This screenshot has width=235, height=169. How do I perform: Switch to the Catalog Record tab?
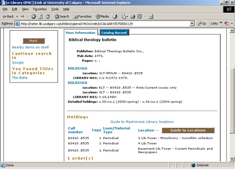click(114, 32)
